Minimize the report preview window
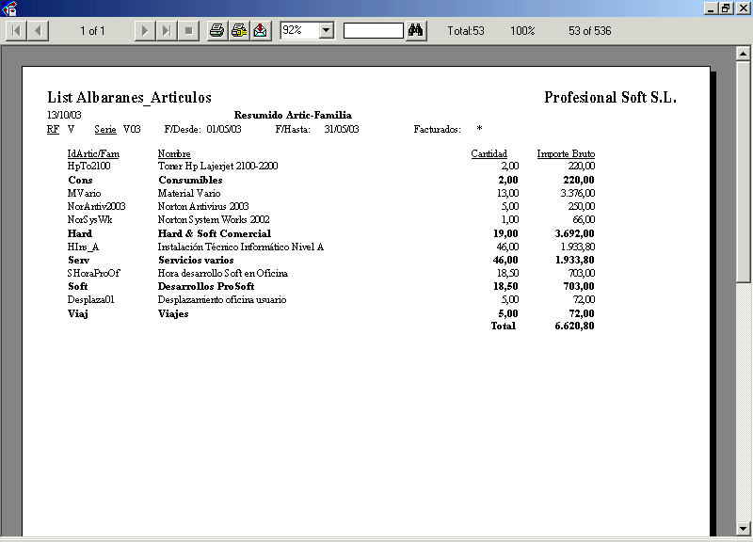 coord(710,8)
